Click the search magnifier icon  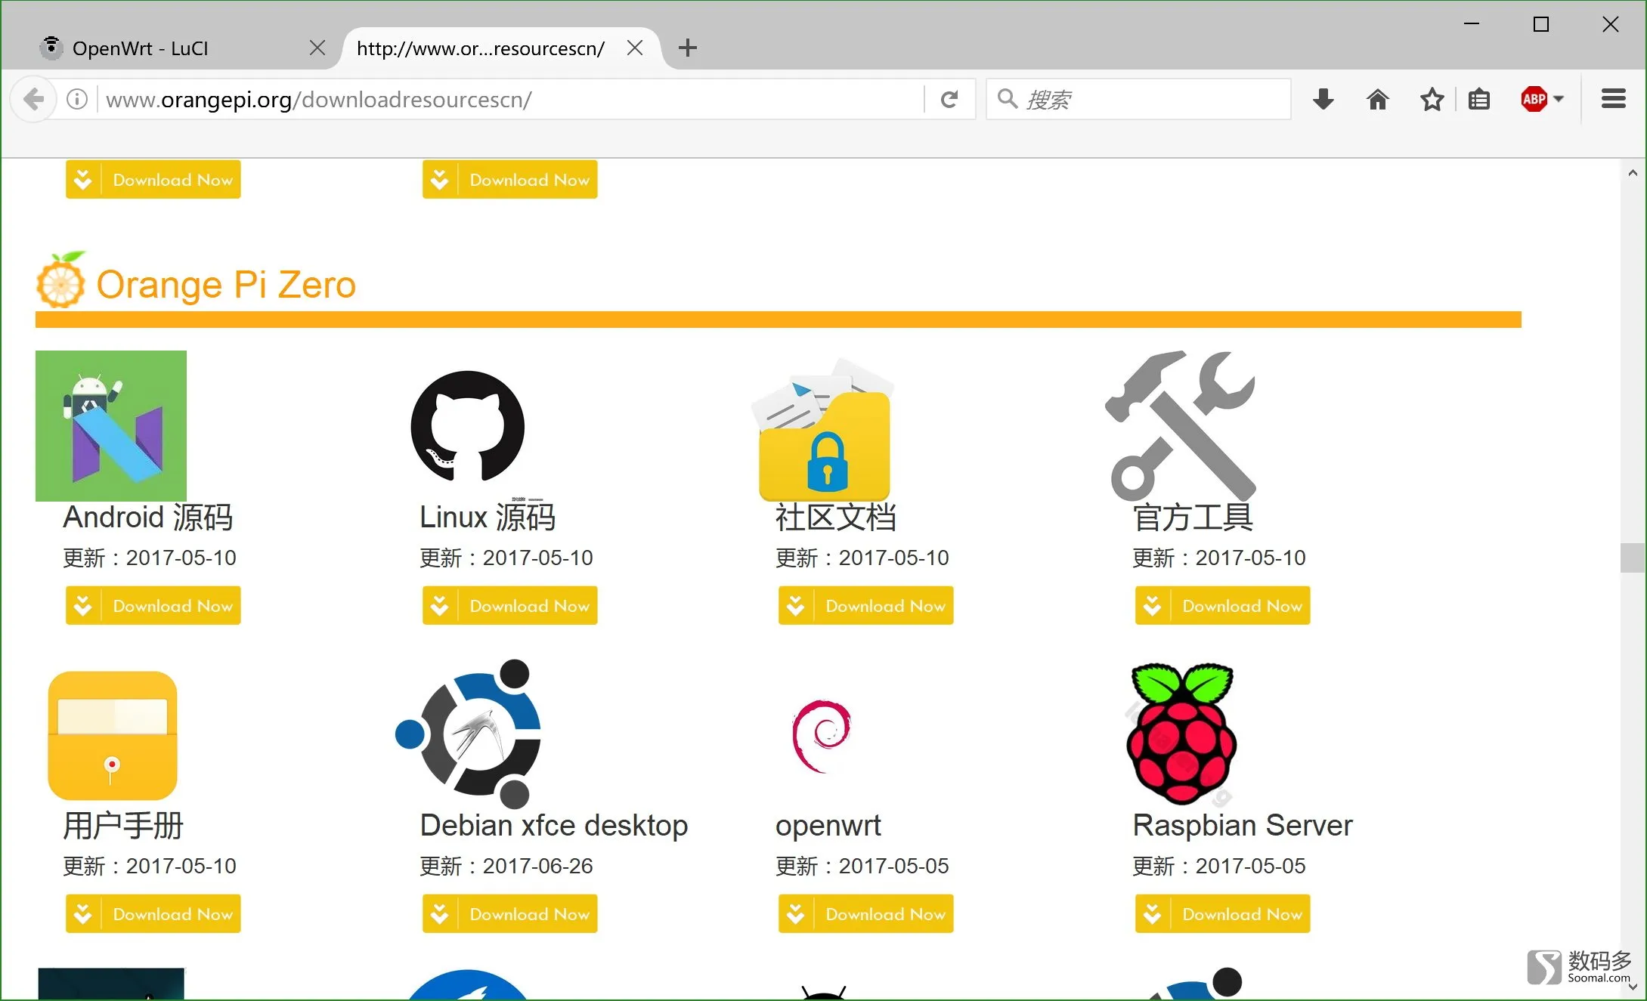click(1007, 99)
